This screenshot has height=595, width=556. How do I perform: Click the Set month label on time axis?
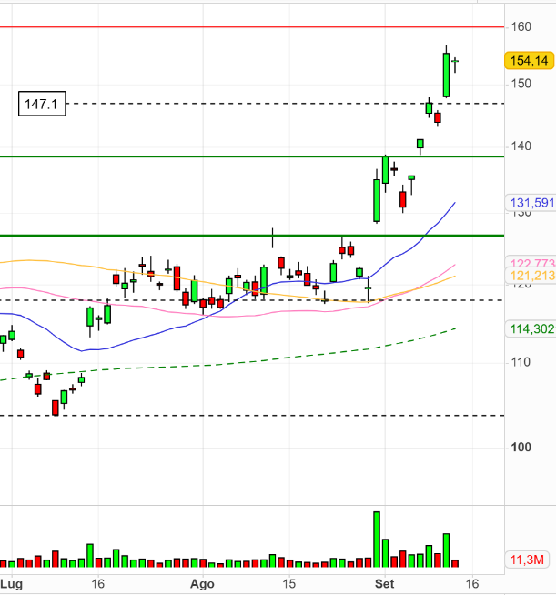tap(385, 583)
